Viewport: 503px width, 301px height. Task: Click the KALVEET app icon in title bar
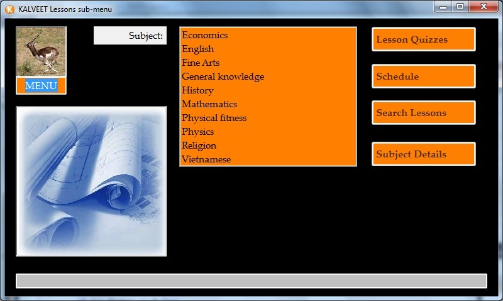(x=10, y=9)
